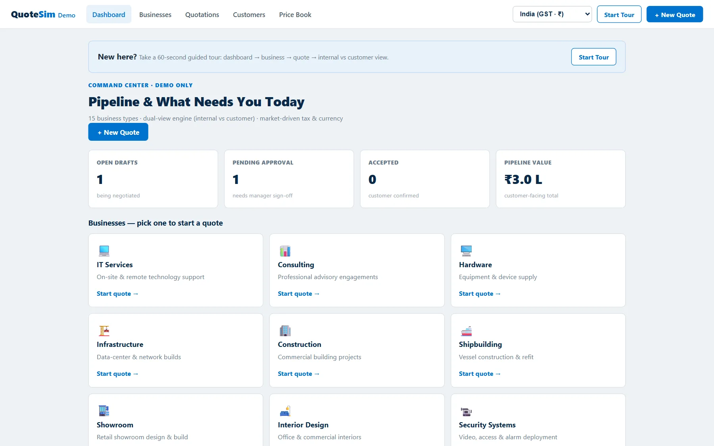Open the Open Drafts stat card
Image resolution: width=714 pixels, height=446 pixels.
[153, 179]
